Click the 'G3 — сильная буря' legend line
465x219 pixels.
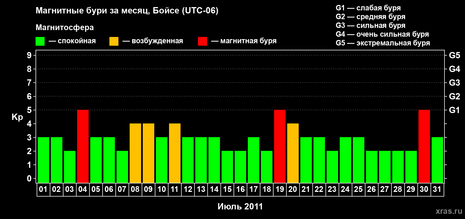click(x=371, y=25)
